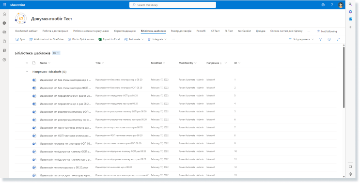Image resolution: width=360 pixels, height=183 pixels.
Task: Click the Документообіг Тест site title
Action: click(x=52, y=19)
